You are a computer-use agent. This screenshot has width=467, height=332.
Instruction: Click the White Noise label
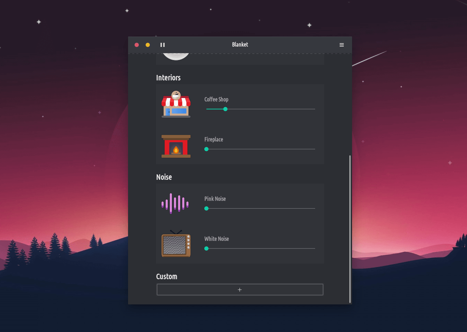point(216,239)
